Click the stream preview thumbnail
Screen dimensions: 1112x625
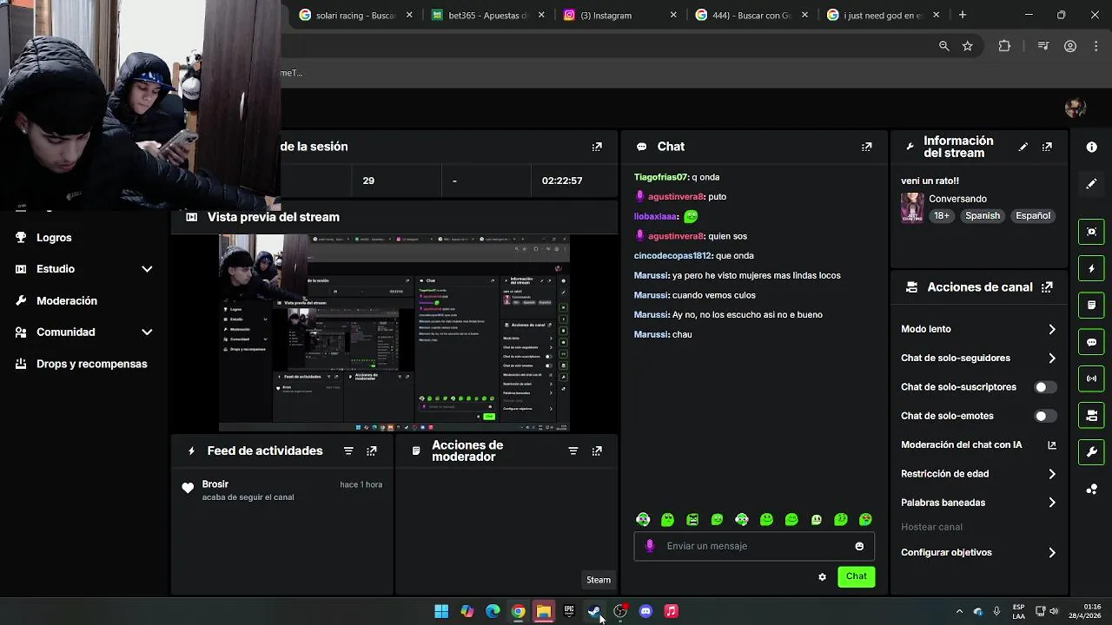394,333
